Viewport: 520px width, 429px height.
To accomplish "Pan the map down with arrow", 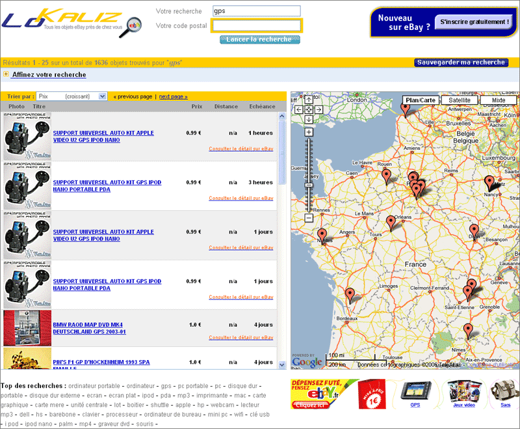I will 309,119.
